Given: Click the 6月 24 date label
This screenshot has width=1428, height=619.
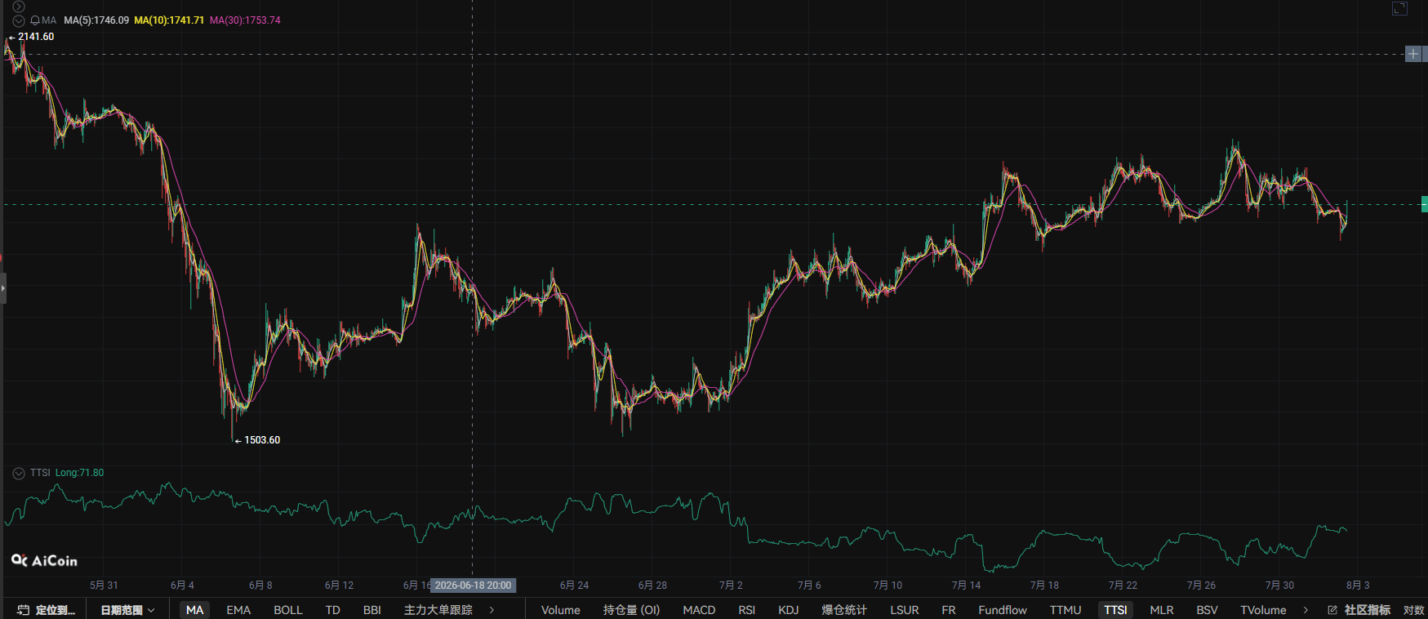Looking at the screenshot, I should coord(574,586).
